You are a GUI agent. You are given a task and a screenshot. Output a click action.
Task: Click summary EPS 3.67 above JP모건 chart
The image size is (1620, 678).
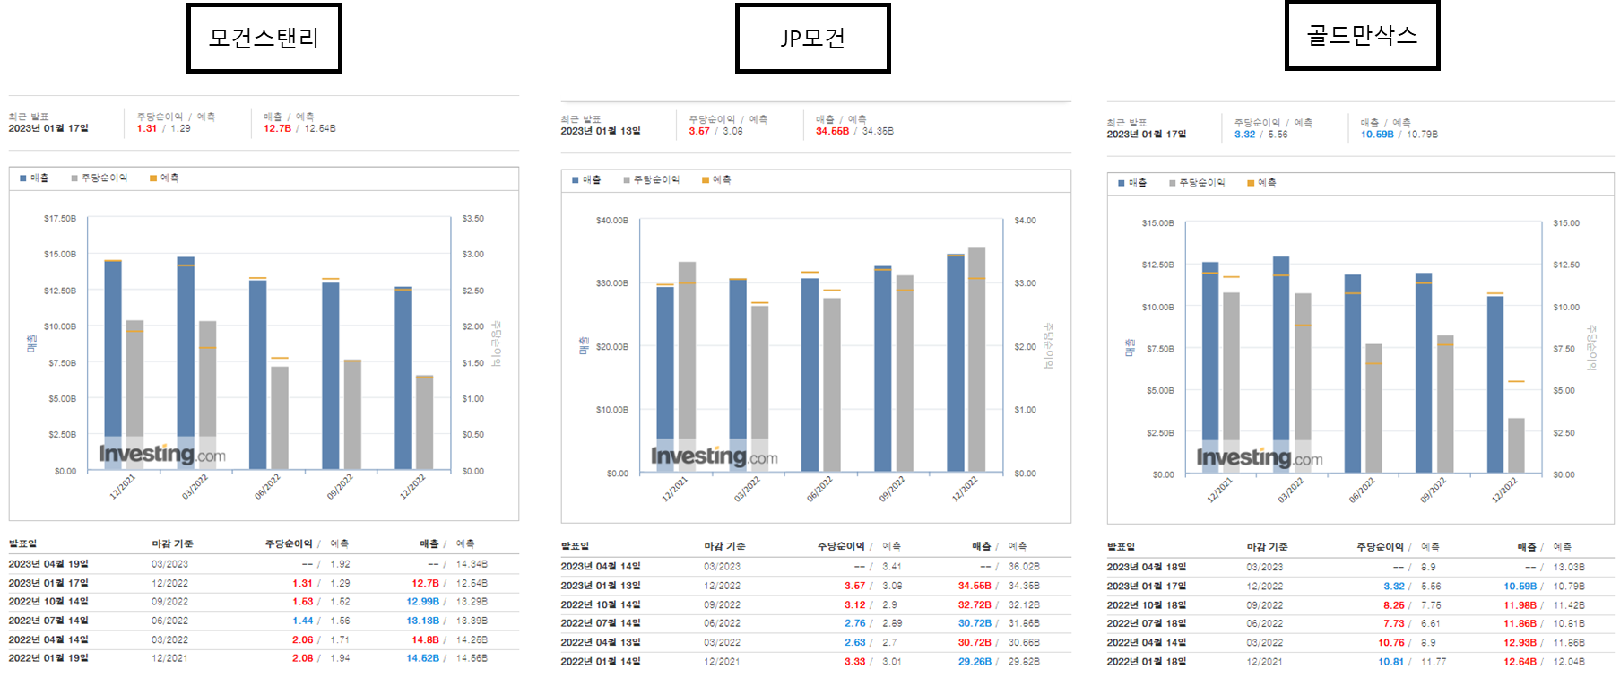699,131
